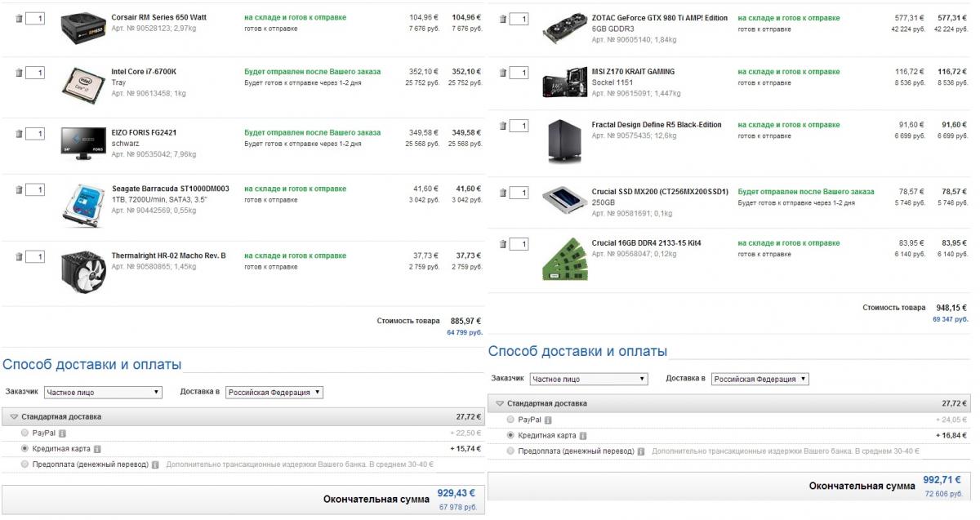The height and width of the screenshot is (520, 980).
Task: Delete Fractal Design Define R5 using its trash icon
Action: [x=503, y=126]
